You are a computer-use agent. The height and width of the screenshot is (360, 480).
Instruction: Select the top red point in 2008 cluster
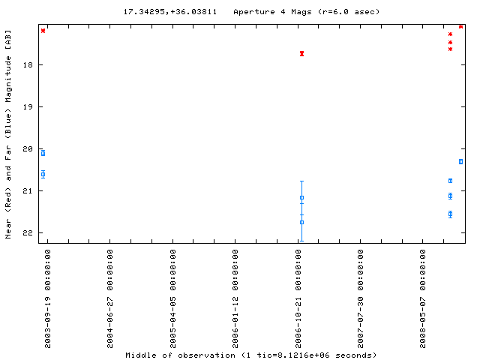(x=450, y=34)
